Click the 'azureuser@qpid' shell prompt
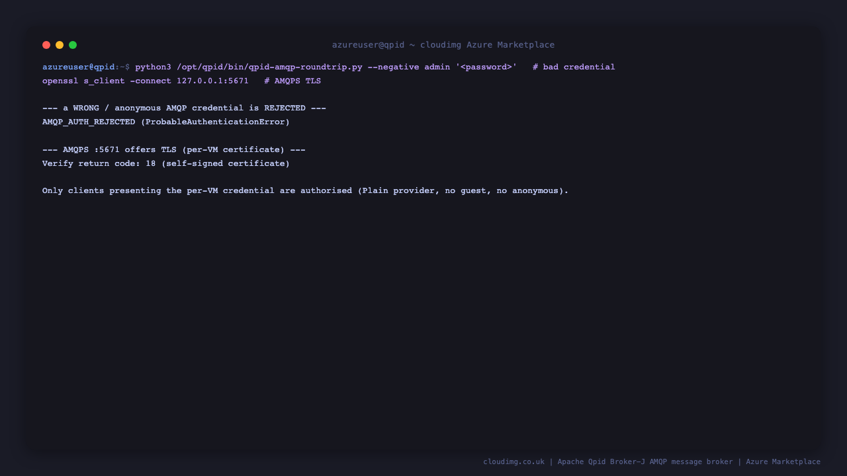The width and height of the screenshot is (847, 476). point(79,67)
